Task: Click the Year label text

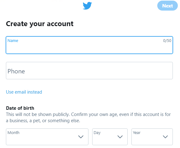Action: coord(137,133)
